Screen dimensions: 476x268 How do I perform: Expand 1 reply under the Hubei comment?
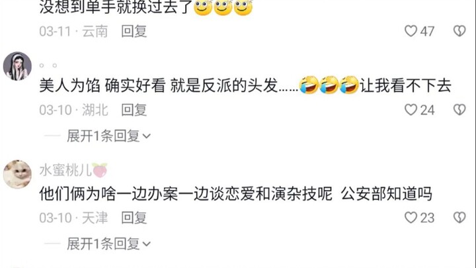[x=108, y=136]
